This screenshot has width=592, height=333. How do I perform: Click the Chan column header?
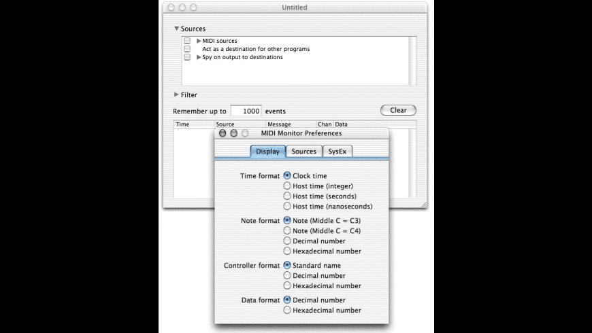tap(325, 124)
